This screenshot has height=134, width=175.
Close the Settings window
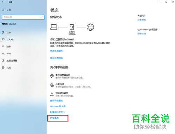[x=173, y=2]
